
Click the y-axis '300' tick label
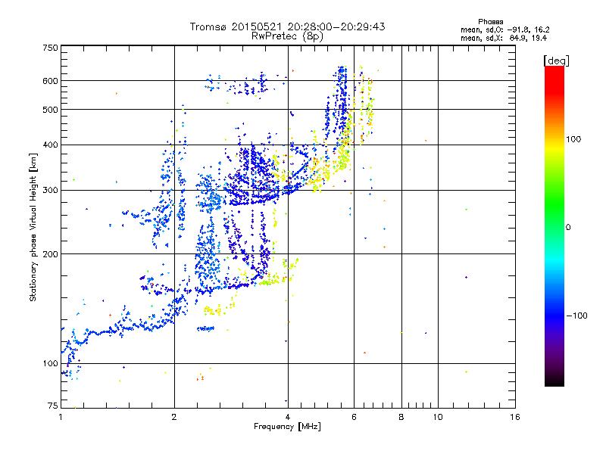[50, 190]
